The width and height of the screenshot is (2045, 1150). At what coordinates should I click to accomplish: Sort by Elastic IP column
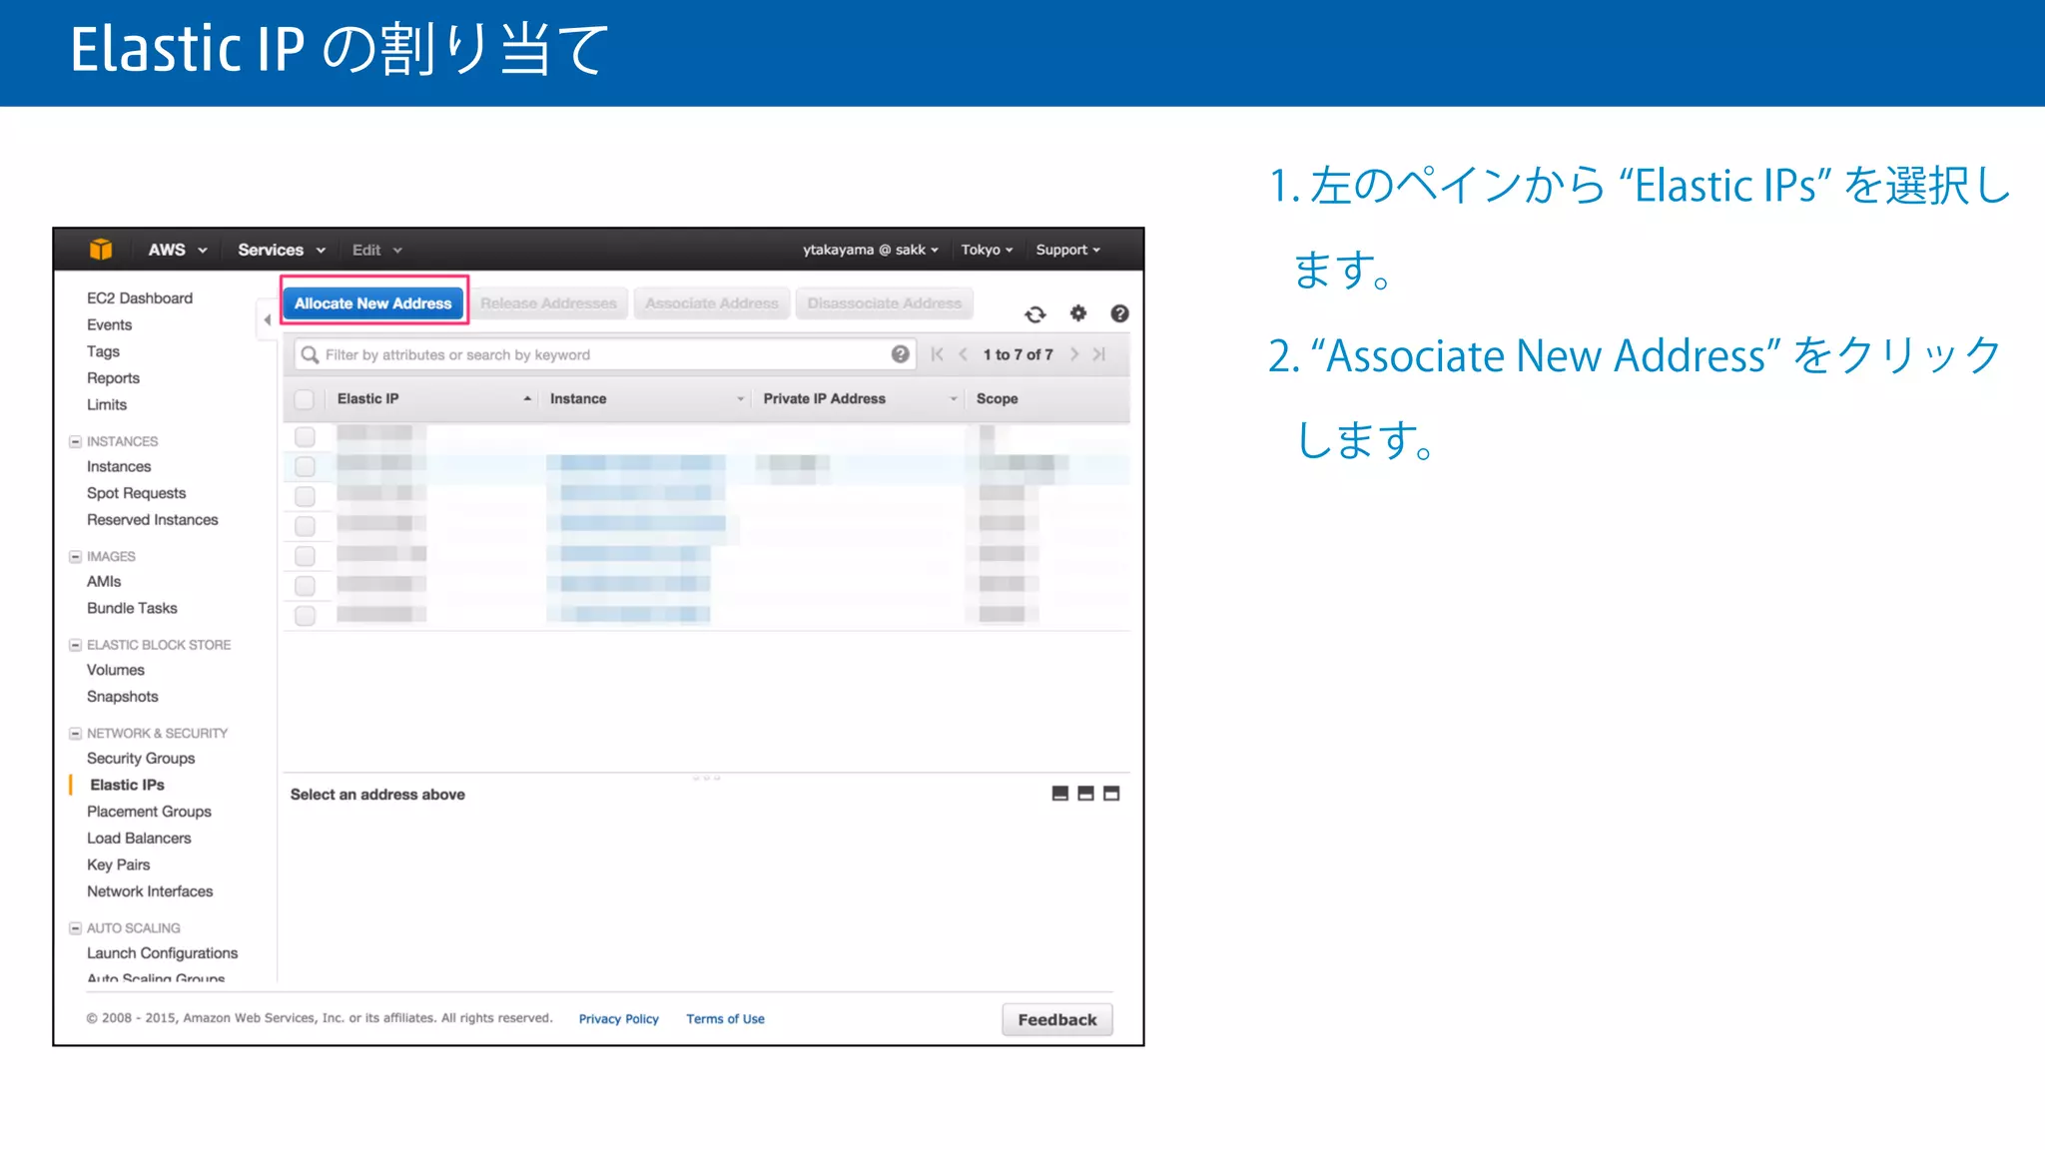click(x=367, y=398)
